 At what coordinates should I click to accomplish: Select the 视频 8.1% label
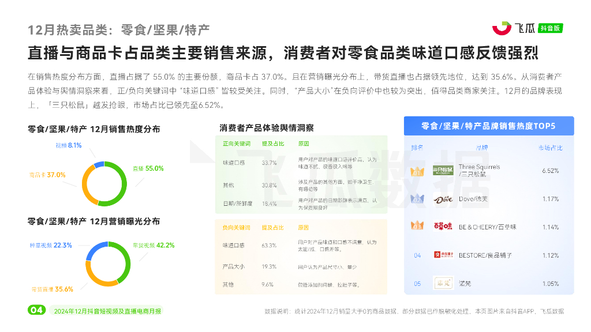[x=69, y=145]
